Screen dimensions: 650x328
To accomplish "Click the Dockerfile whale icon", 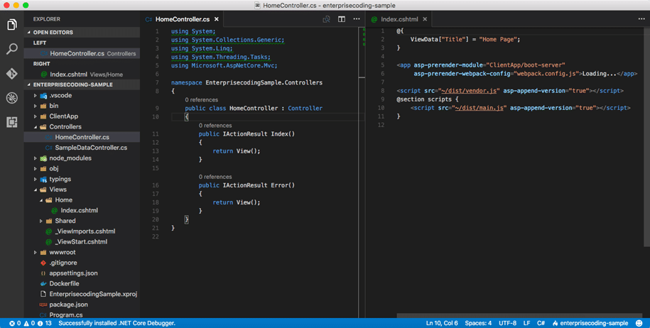I will point(43,284).
